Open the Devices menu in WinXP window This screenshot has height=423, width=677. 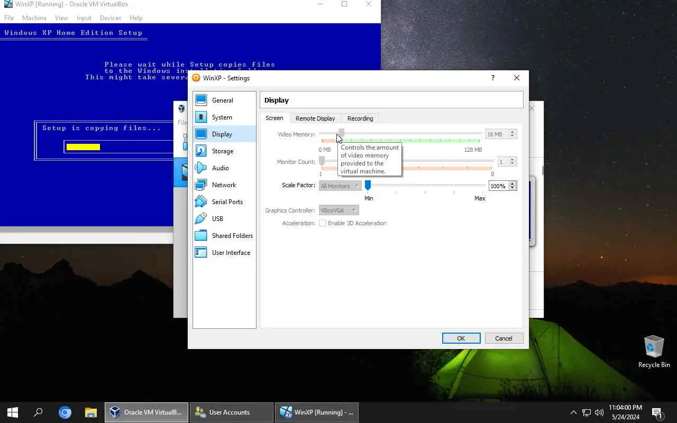click(x=111, y=17)
